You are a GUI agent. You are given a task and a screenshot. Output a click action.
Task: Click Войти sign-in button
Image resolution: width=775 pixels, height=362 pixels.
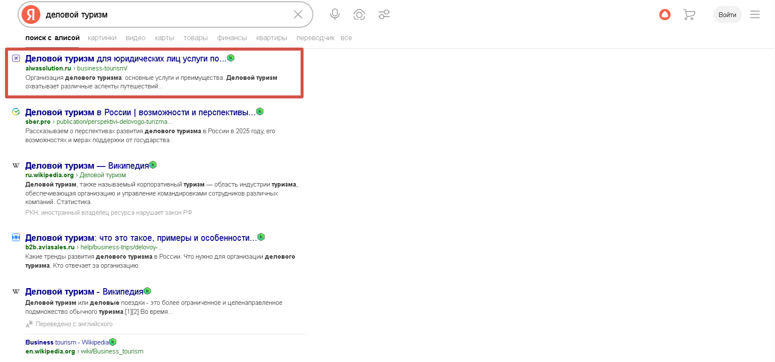click(x=727, y=15)
